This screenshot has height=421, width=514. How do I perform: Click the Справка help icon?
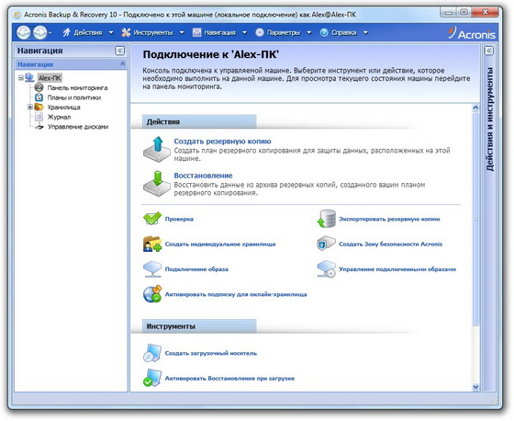(324, 32)
